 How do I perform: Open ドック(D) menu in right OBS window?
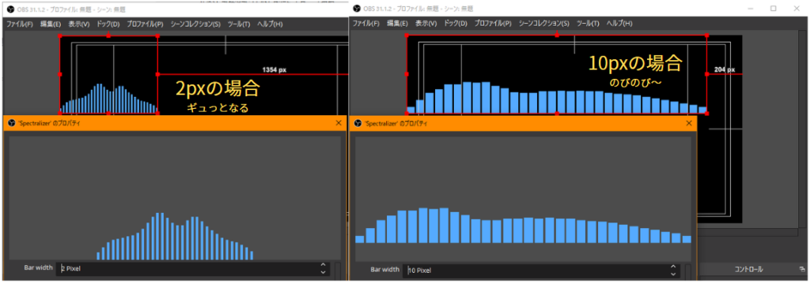[x=455, y=24]
